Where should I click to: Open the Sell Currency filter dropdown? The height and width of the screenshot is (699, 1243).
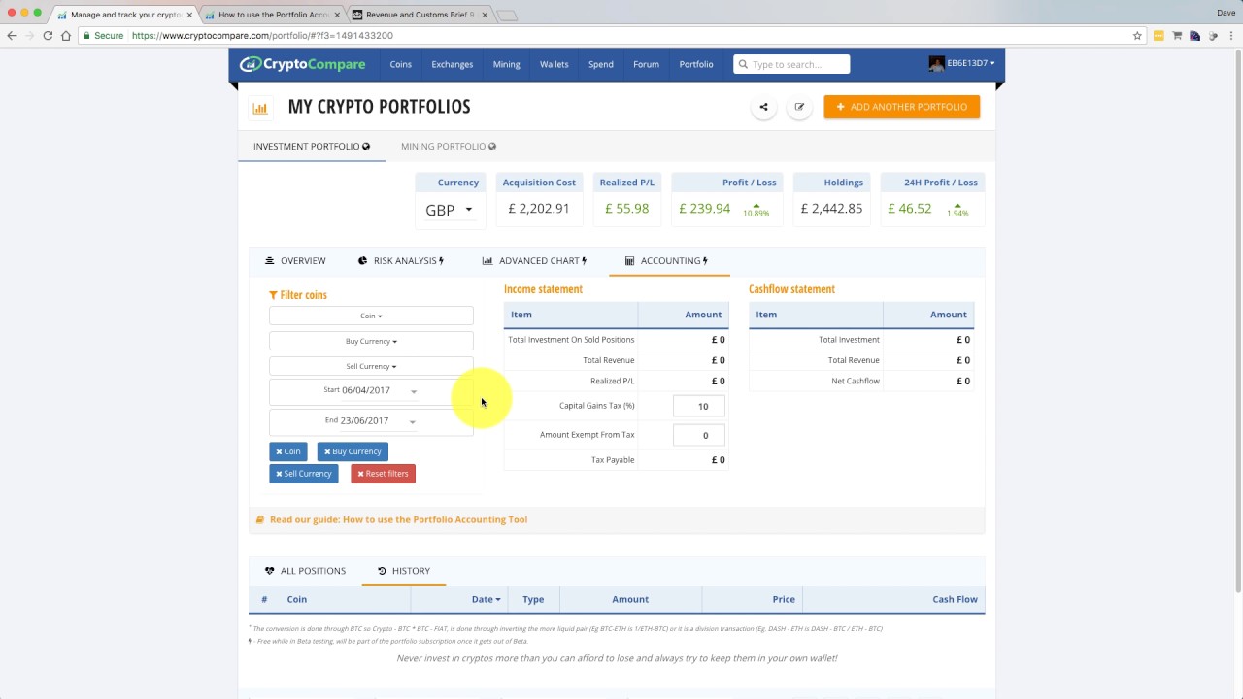click(x=371, y=366)
